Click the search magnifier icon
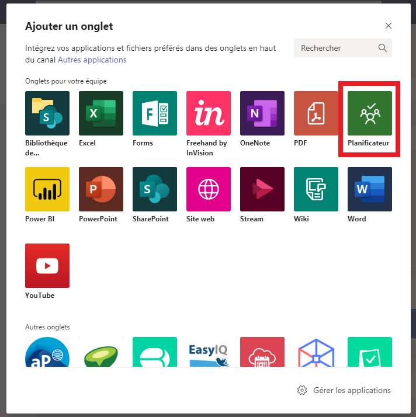 pos(383,48)
